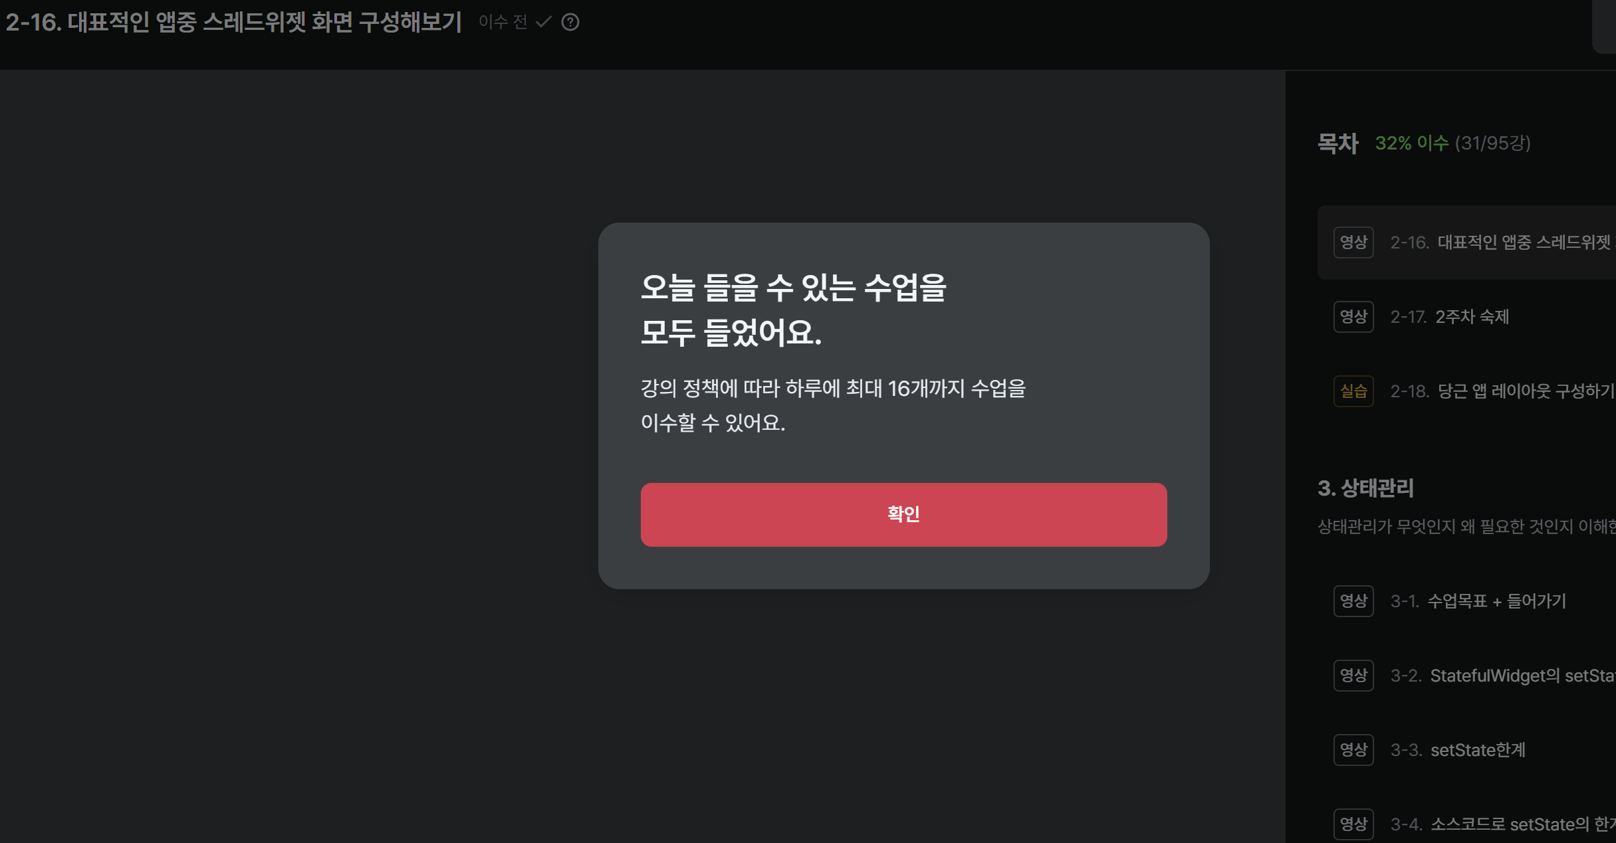Click the page title 2-16. 대표적인 앱중 스레드위젯
The width and height of the screenshot is (1616, 843).
[x=233, y=23]
